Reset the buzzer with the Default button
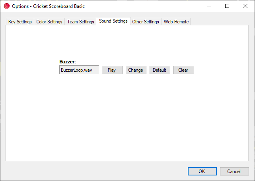The height and width of the screenshot is (181, 255). pos(160,70)
